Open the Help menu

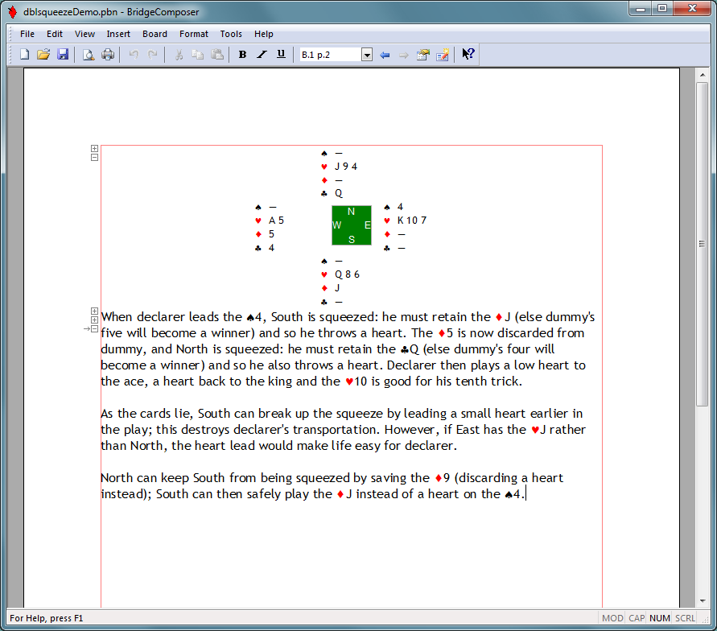(264, 34)
